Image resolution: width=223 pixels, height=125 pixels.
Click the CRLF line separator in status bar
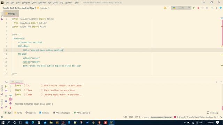131,117
